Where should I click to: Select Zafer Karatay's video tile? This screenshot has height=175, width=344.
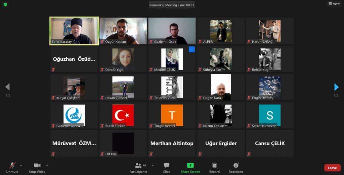[x=74, y=31]
